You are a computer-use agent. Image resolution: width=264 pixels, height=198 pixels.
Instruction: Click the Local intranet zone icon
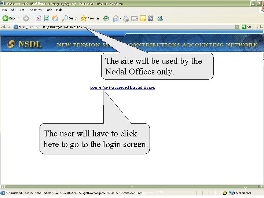231,192
